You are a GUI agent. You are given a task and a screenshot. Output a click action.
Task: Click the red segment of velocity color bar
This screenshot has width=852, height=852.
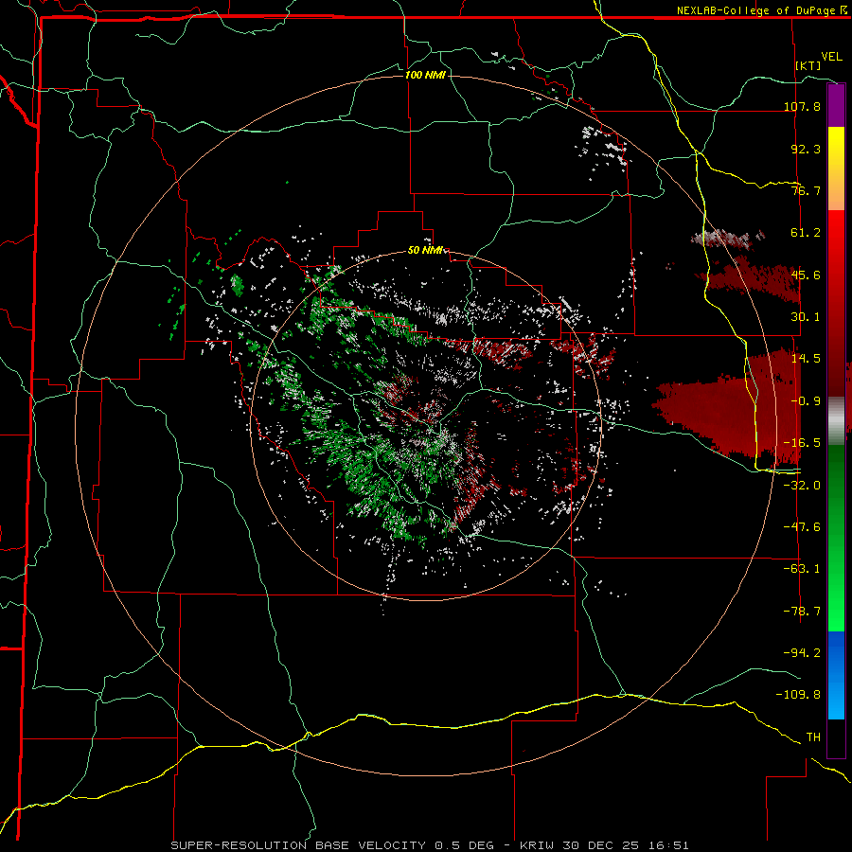point(836,303)
